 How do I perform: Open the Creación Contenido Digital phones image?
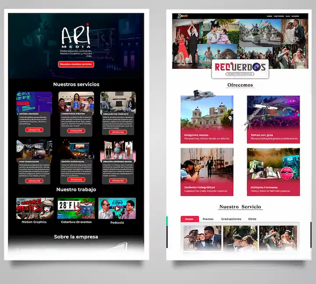pos(118,150)
